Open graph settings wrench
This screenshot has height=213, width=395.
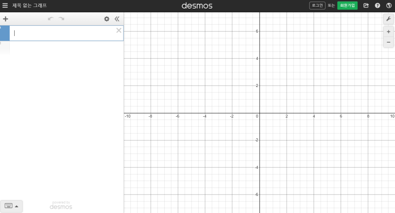point(388,19)
